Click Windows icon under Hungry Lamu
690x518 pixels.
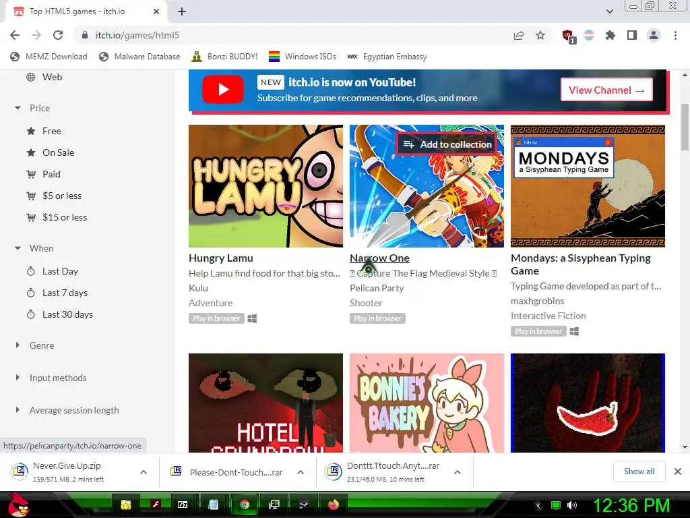tap(252, 318)
